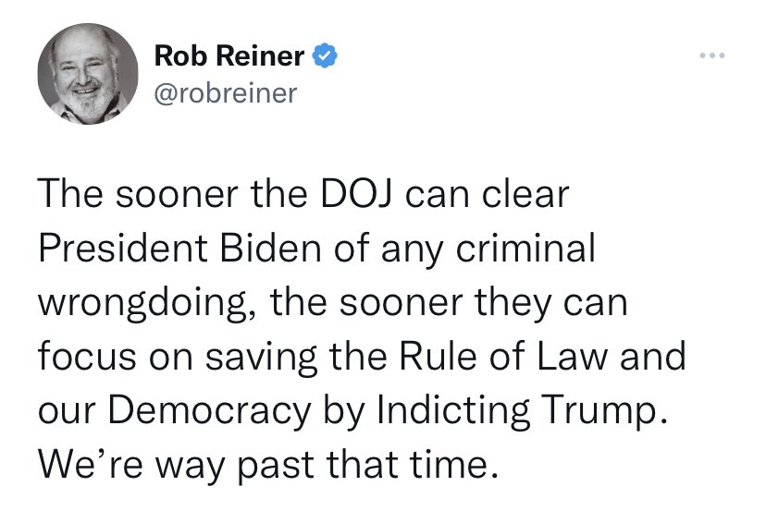Click the word DOJ in tweet
Image resolution: width=766 pixels, height=511 pixels.
[x=356, y=194]
